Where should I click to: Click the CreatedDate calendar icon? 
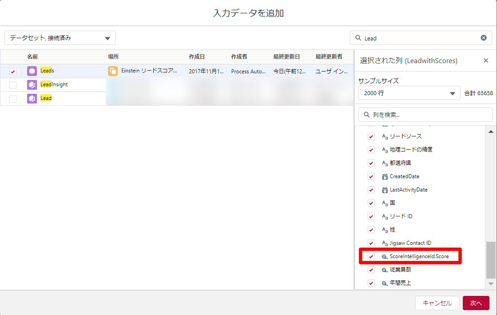tap(385, 176)
